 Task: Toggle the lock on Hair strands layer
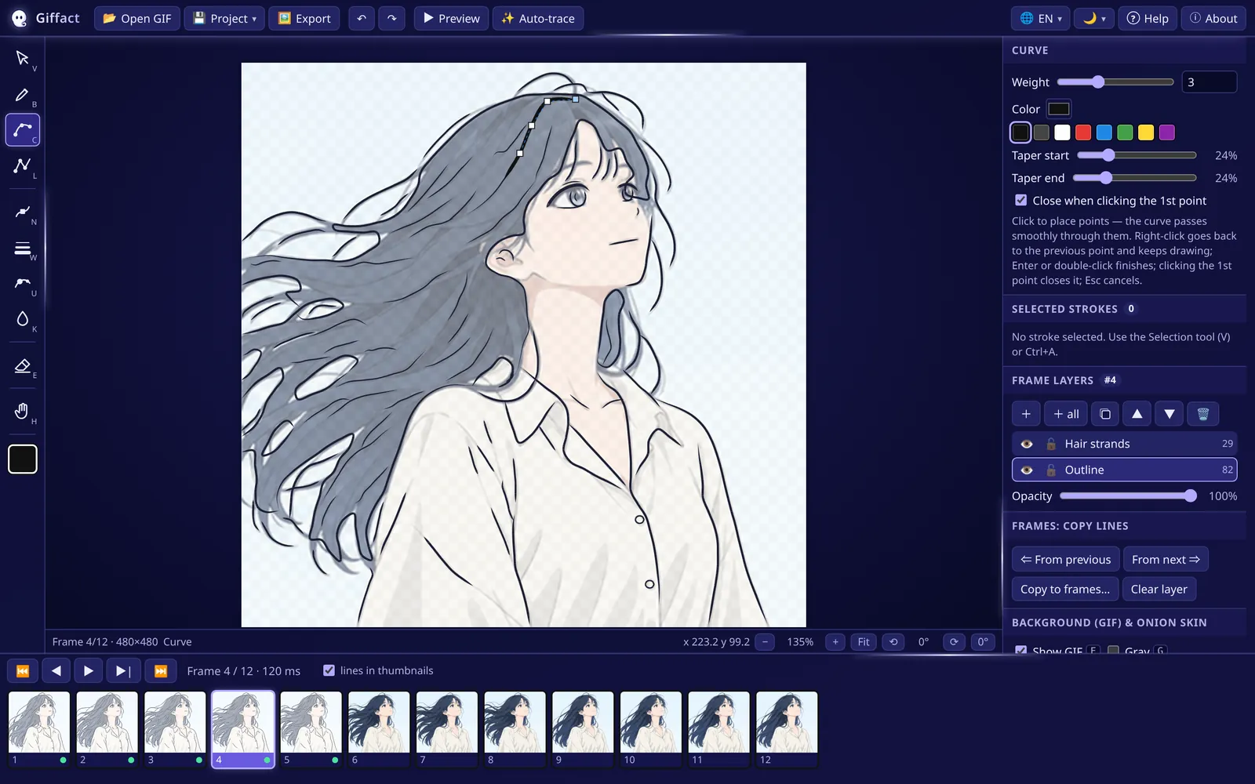pyautogui.click(x=1051, y=444)
